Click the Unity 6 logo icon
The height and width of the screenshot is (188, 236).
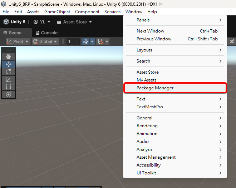point(6,22)
